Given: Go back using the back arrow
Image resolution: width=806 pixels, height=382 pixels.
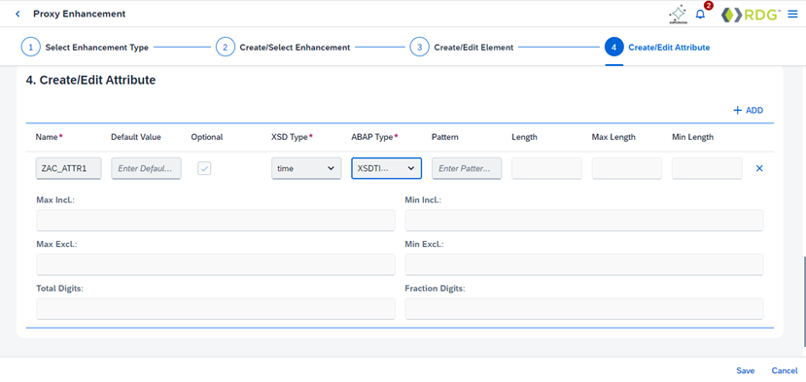Looking at the screenshot, I should pos(18,14).
